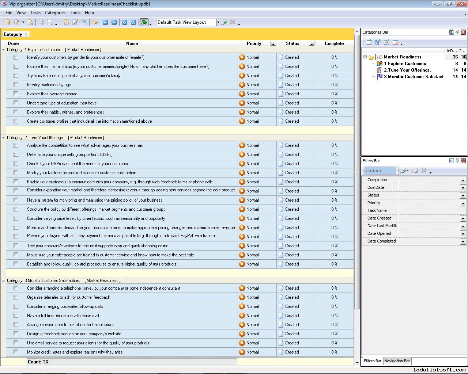Viewport: 468px width, 374px height.
Task: Sort by the Name column header
Action: (x=132, y=43)
